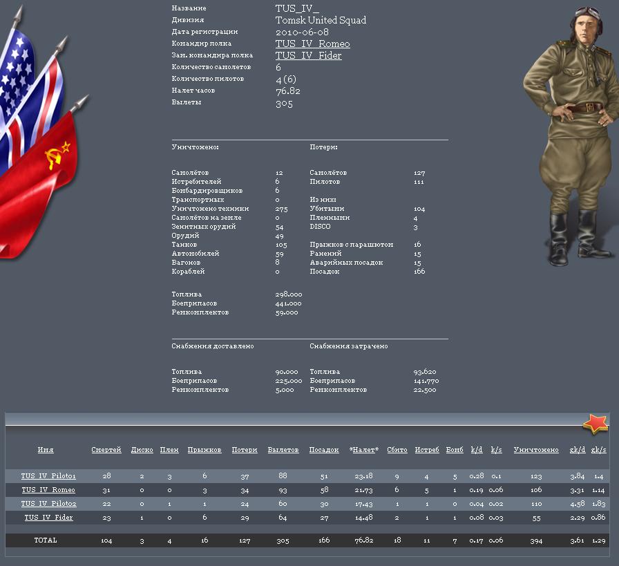
Task: Click the red star icon above the table
Action: click(x=595, y=424)
